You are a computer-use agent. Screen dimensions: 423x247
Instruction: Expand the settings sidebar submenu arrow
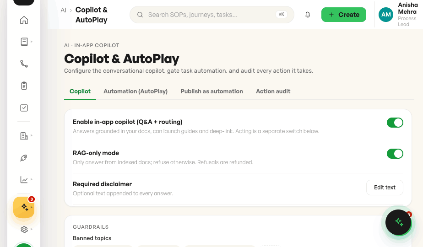coord(32,229)
